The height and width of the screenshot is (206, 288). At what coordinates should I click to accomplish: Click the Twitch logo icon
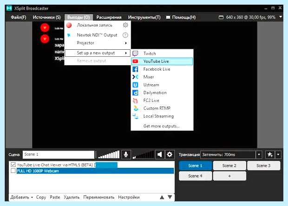coord(135,53)
